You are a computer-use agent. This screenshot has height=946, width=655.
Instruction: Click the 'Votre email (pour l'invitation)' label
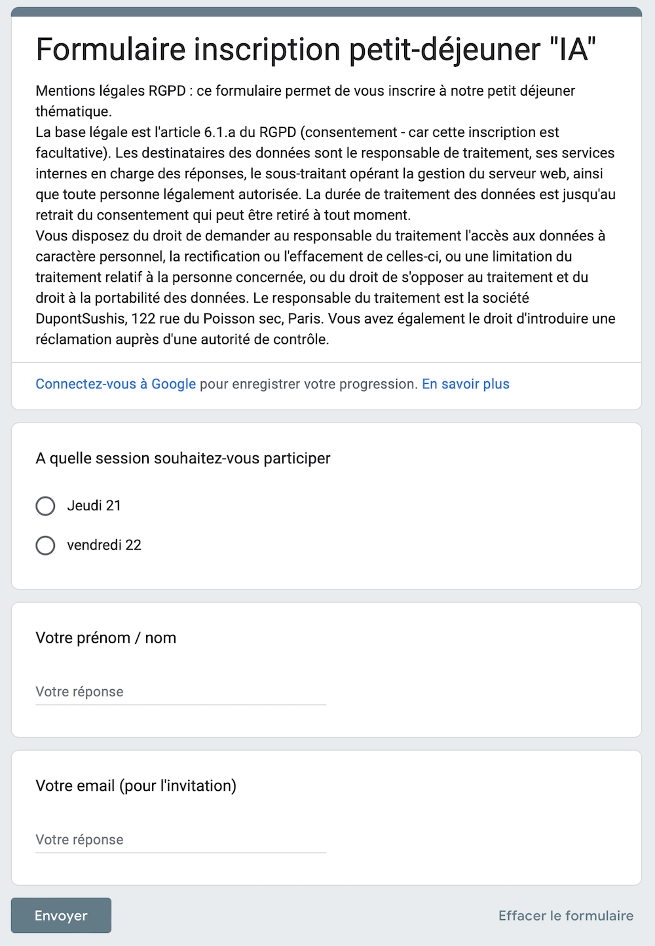pyautogui.click(x=136, y=785)
